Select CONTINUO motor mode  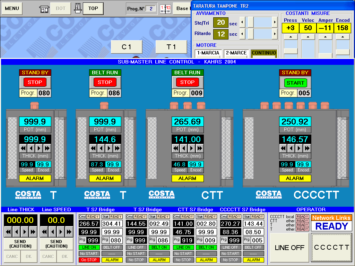[264, 53]
